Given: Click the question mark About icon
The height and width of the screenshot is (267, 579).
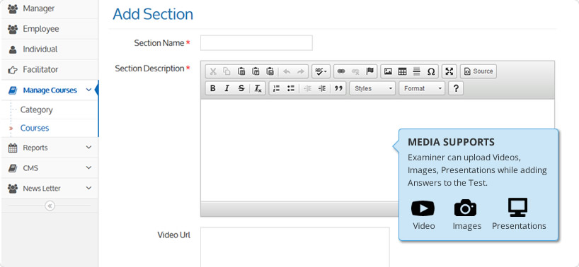Looking at the screenshot, I should [x=456, y=88].
